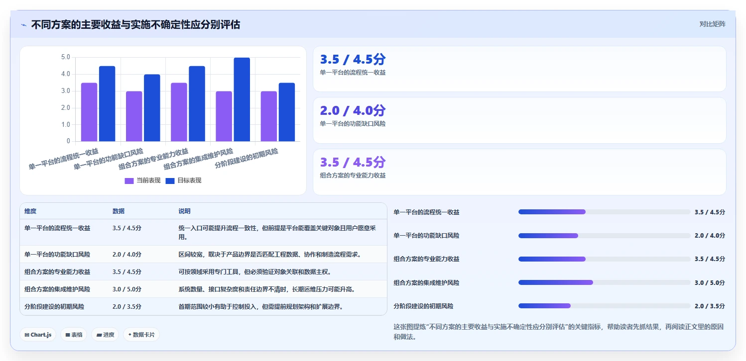
Task: Click the progress bar for 单一平台的流程统一收益
Action: 605,212
